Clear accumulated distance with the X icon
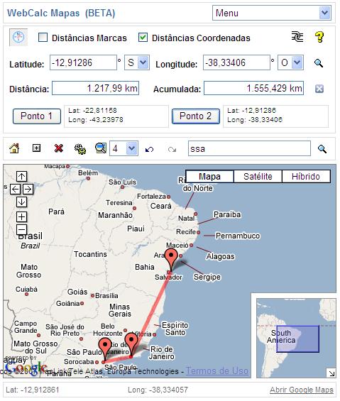The width and height of the screenshot is (340, 401). click(319, 89)
